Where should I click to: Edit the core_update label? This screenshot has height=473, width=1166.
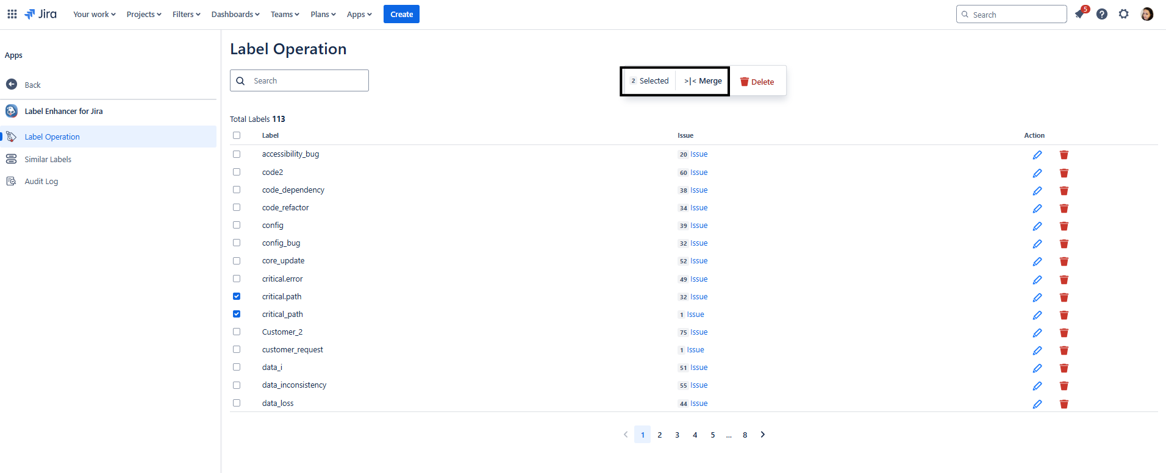1037,261
